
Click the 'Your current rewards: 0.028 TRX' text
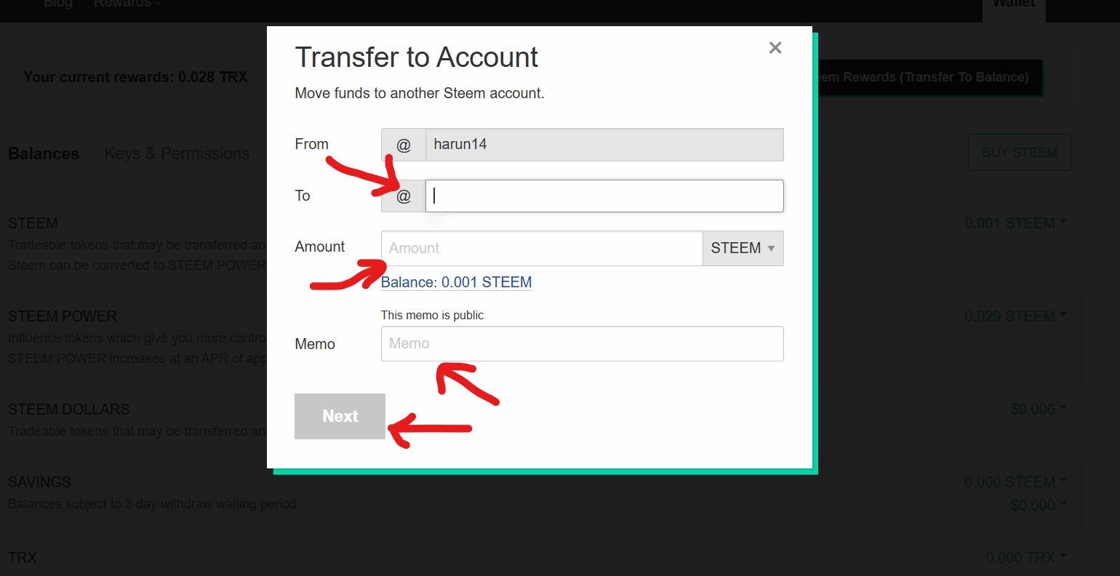pyautogui.click(x=135, y=77)
